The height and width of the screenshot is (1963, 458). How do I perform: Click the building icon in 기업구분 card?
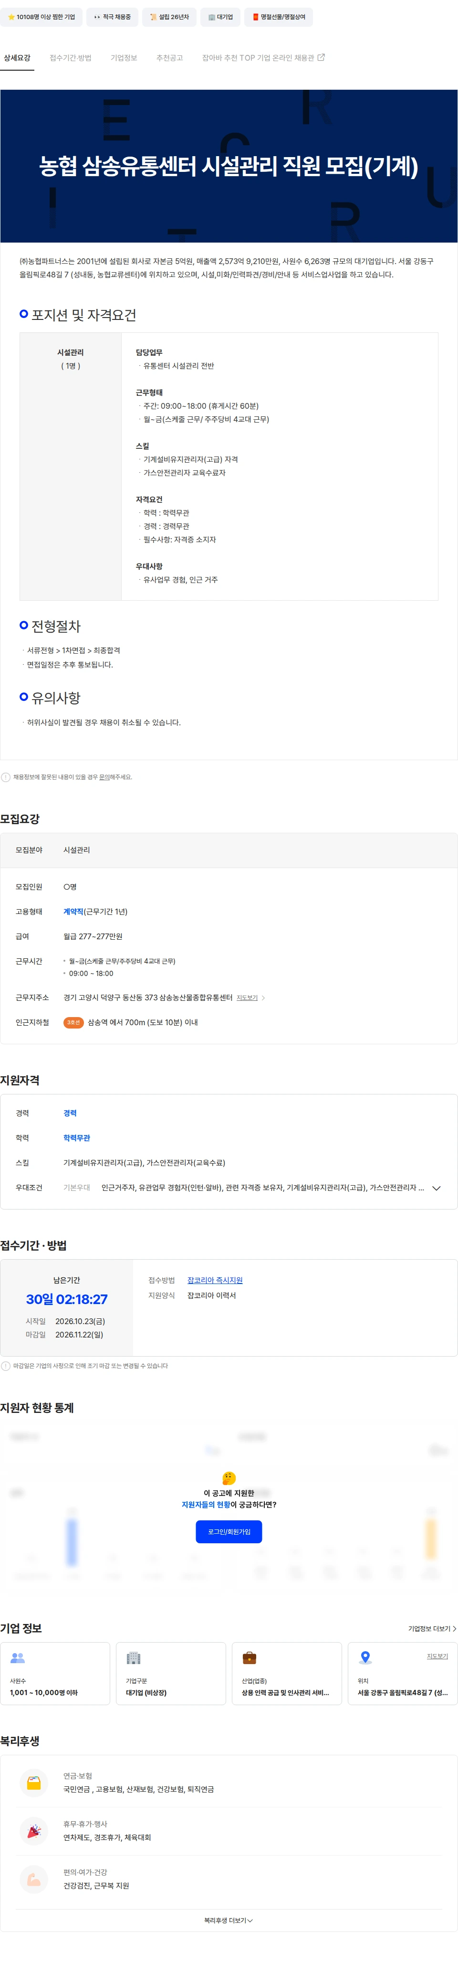pos(133,1657)
